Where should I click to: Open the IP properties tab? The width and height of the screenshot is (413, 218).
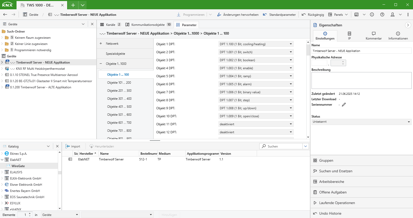349,36
